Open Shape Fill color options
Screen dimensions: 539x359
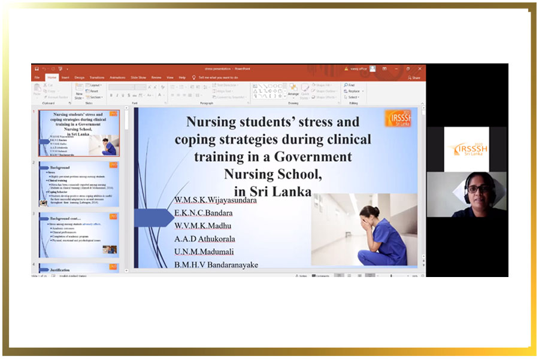point(322,85)
